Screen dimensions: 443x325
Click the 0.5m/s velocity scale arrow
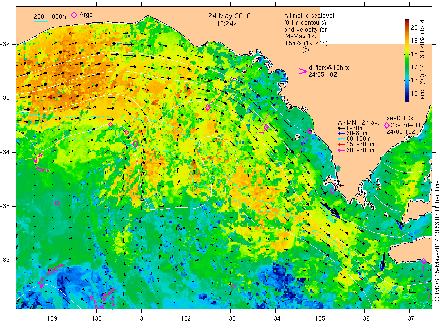(299, 50)
